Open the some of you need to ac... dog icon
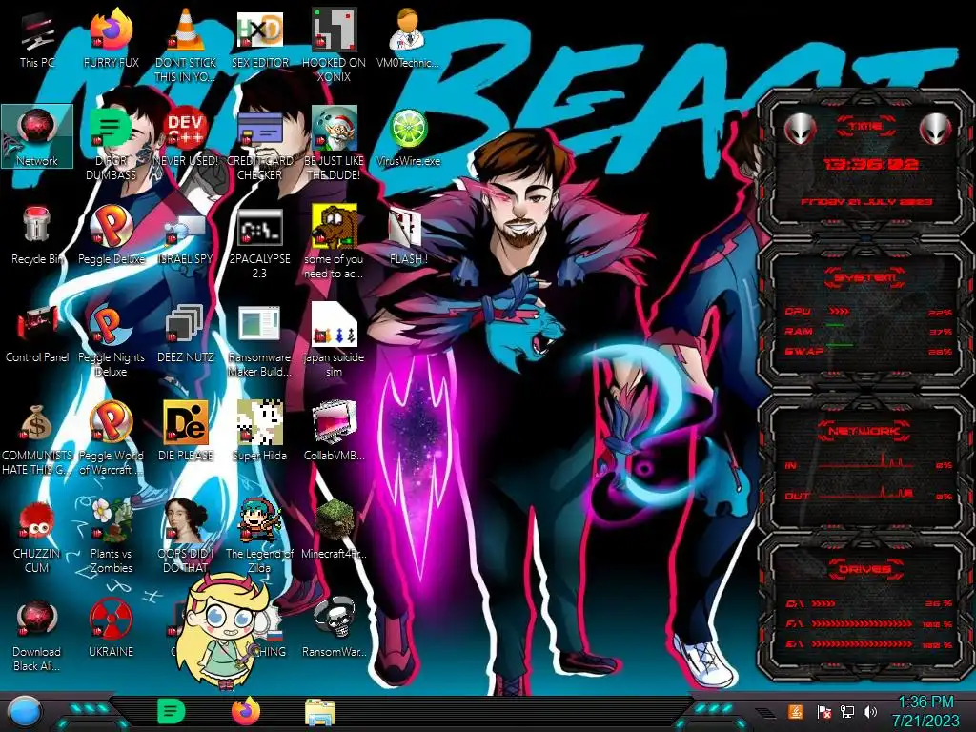The image size is (976, 732). (x=335, y=243)
